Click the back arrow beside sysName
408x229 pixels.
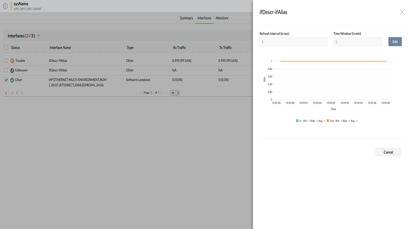point(5,6)
